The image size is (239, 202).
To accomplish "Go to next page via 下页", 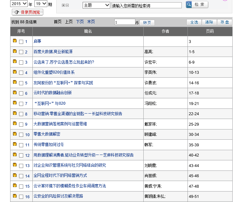I will (x=80, y=22).
